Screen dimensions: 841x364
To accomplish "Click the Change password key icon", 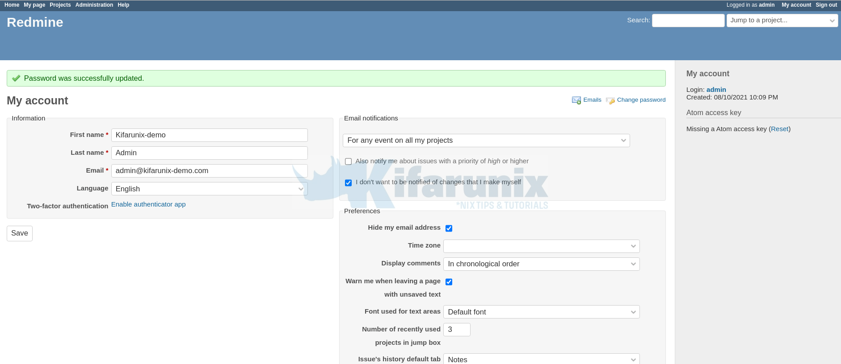I will (610, 101).
